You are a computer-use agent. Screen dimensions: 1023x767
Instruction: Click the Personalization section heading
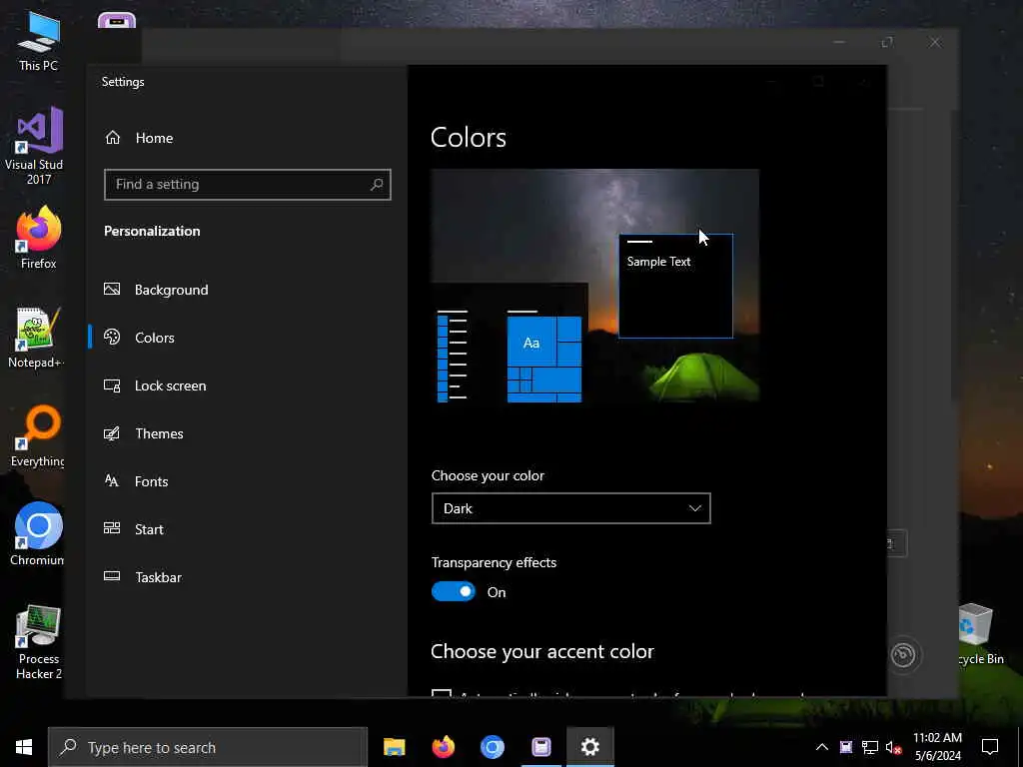pyautogui.click(x=152, y=231)
